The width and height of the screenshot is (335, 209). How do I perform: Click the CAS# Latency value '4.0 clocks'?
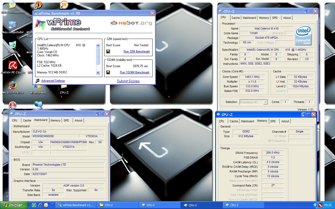coord(273,162)
